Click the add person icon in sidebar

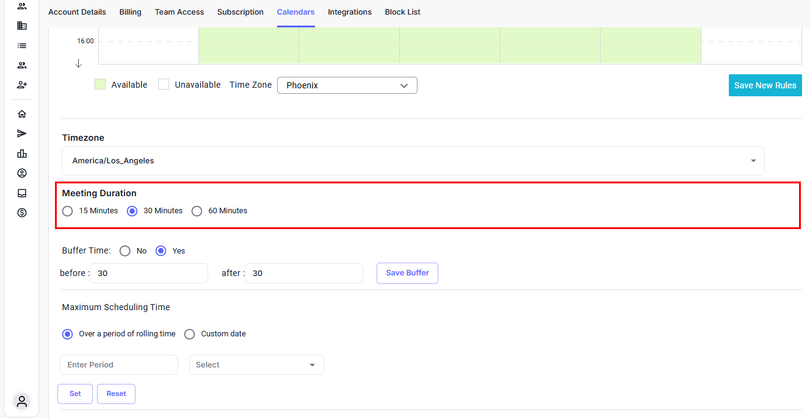[x=22, y=85]
